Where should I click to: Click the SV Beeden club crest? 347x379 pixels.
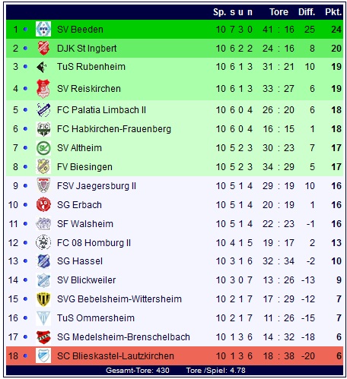coord(43,29)
